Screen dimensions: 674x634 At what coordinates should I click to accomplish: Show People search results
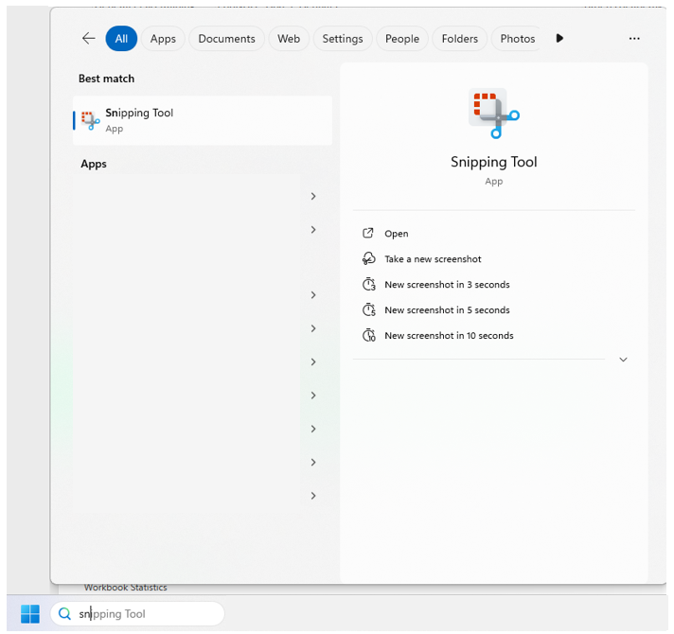(402, 39)
